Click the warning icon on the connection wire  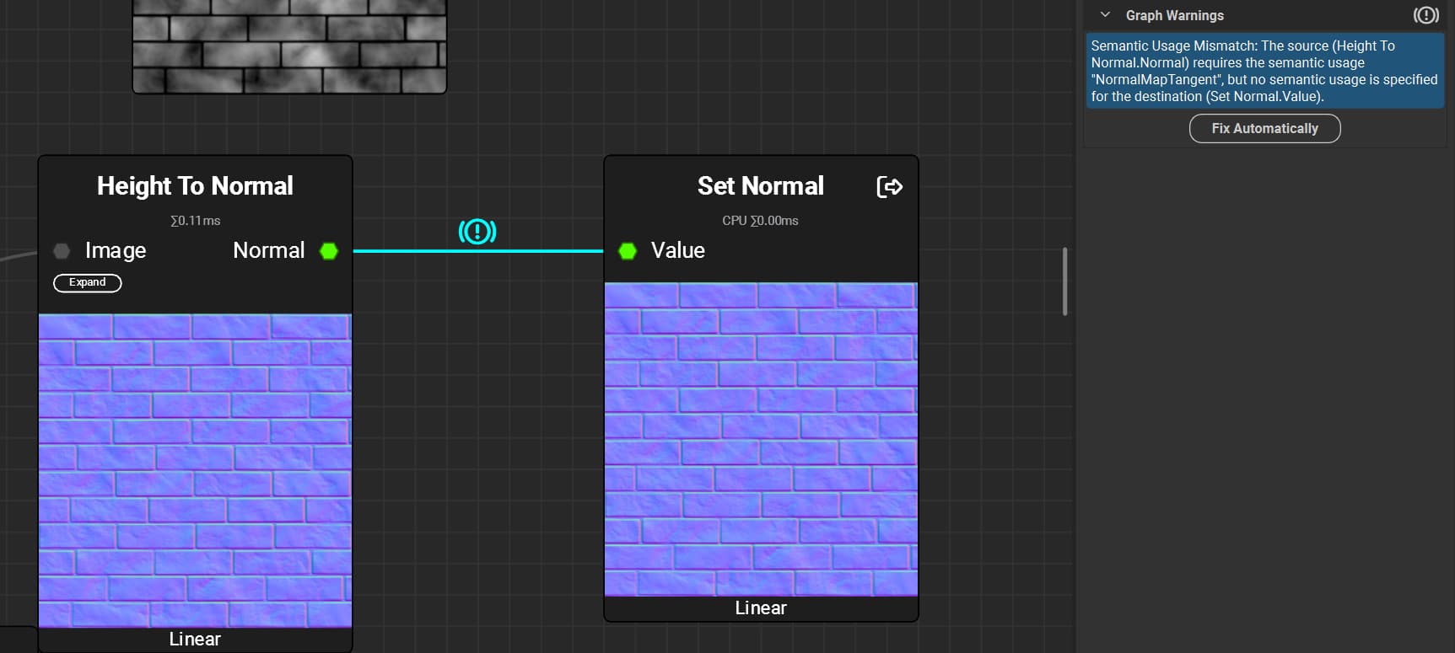pos(477,231)
